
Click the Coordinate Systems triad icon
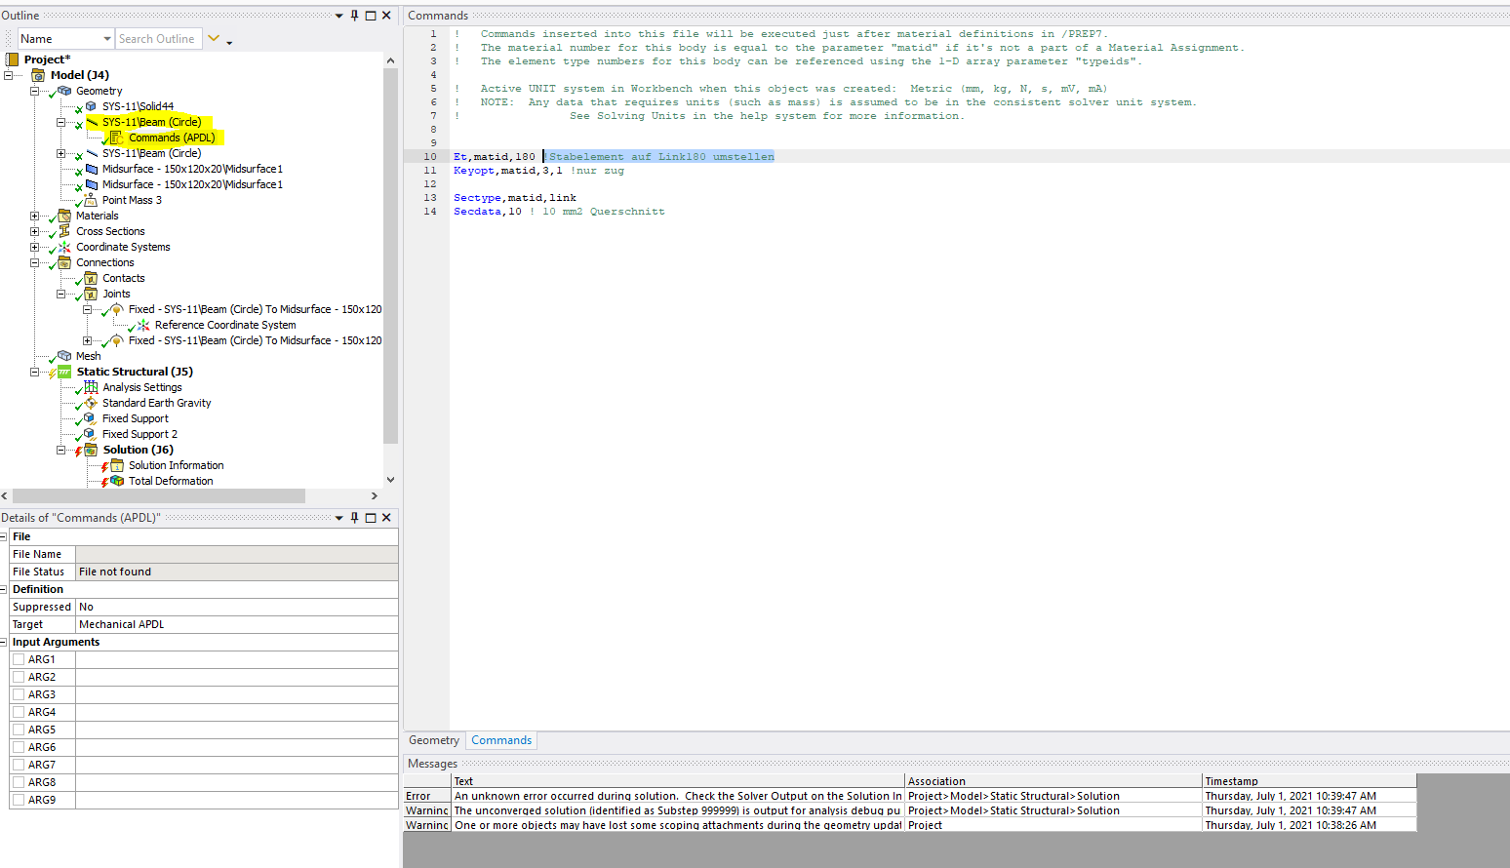pyautogui.click(x=64, y=247)
